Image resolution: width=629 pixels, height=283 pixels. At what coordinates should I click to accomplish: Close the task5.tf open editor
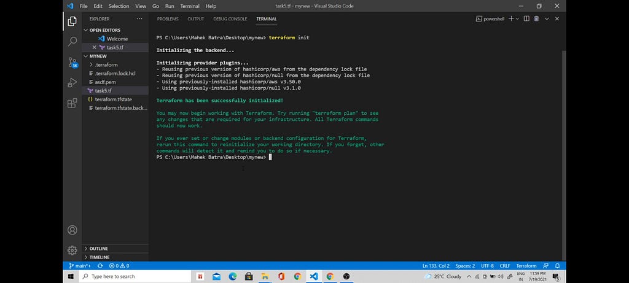pos(94,47)
